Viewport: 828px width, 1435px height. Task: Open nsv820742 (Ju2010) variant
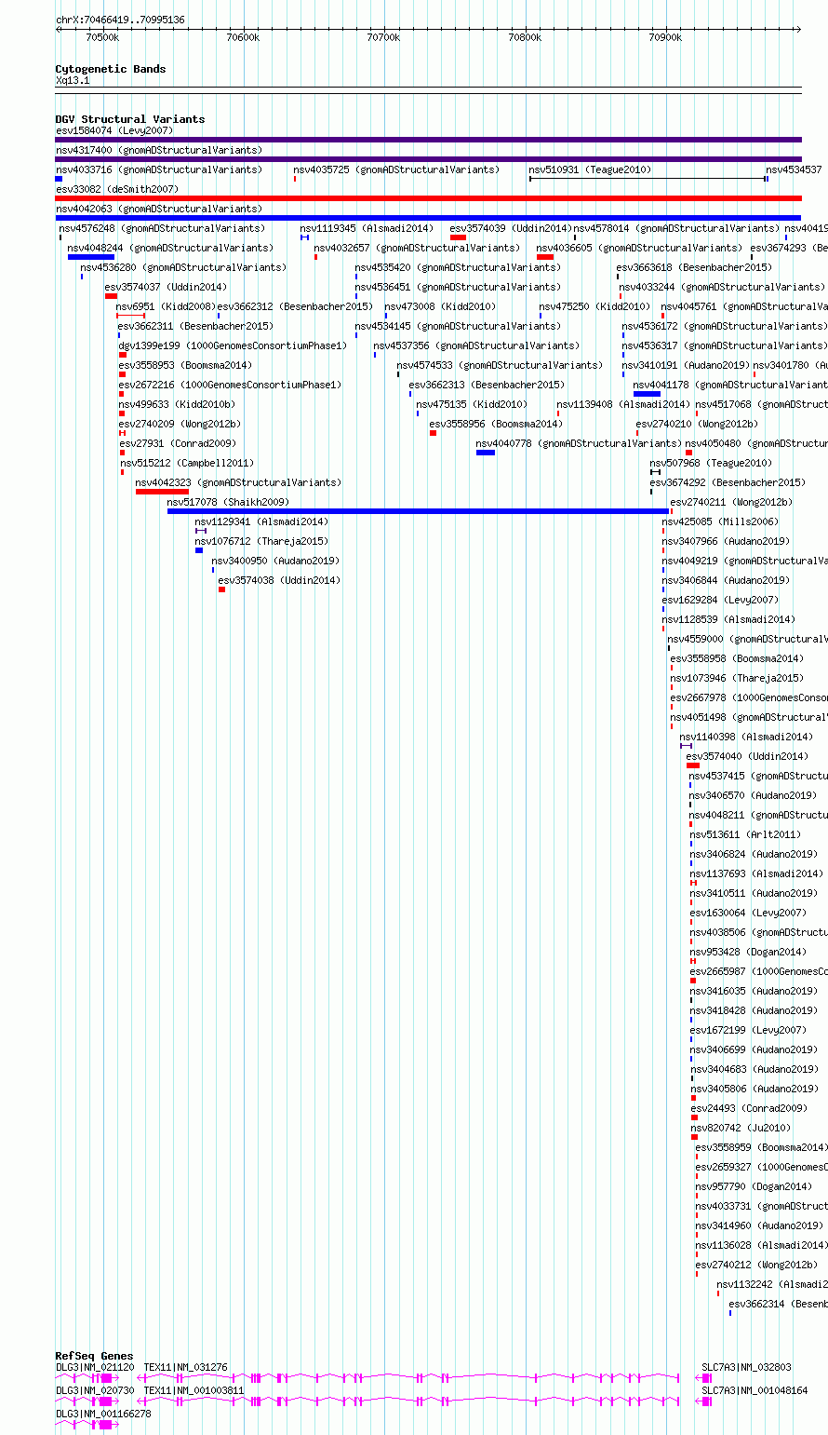741,1128
